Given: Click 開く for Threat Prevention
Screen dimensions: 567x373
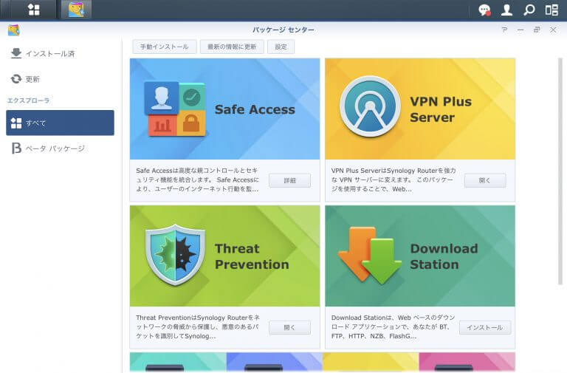Looking at the screenshot, I should pyautogui.click(x=289, y=327).
